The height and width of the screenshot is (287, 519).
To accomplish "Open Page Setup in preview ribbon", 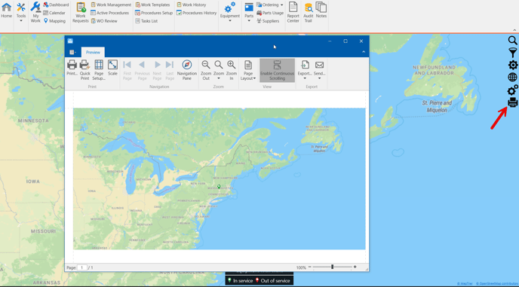I will [99, 70].
